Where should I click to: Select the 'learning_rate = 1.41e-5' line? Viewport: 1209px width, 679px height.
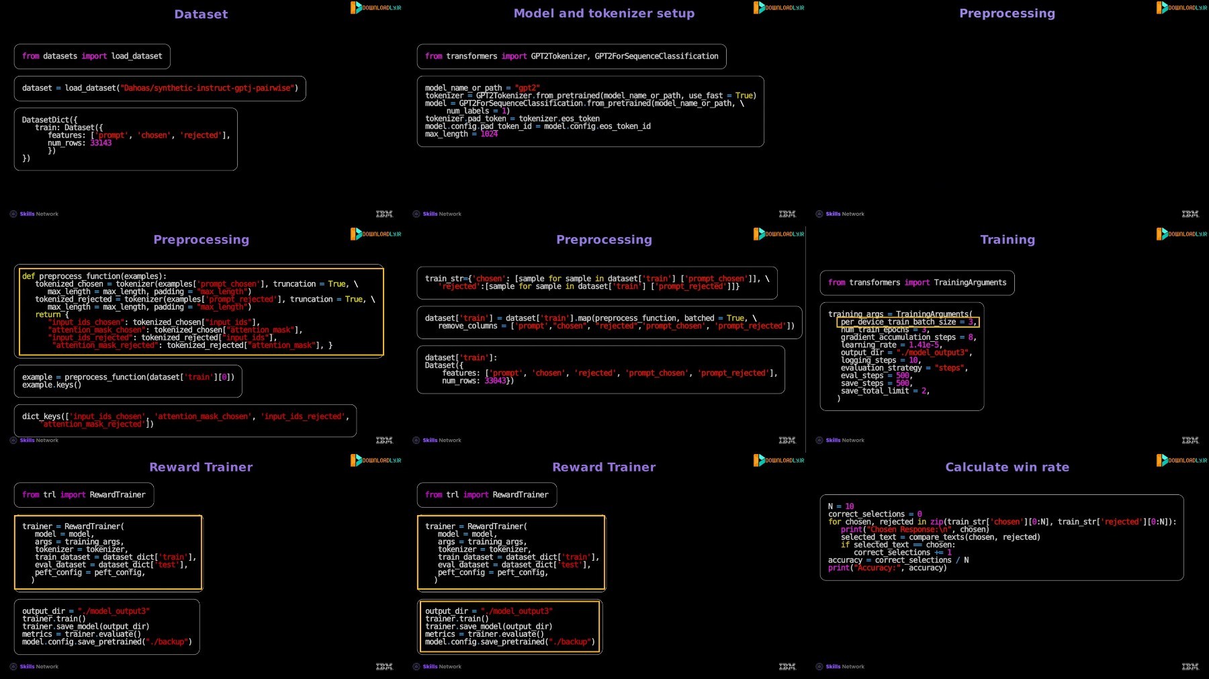(x=891, y=345)
